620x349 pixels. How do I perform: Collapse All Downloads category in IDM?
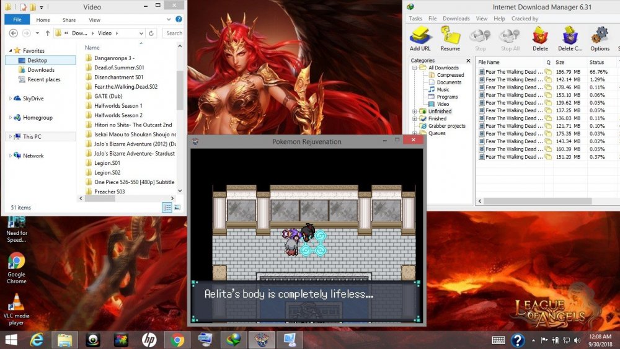click(x=414, y=68)
